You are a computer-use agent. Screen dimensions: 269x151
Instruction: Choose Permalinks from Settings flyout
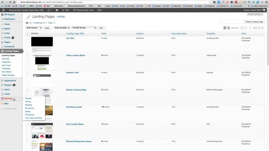[30, 115]
